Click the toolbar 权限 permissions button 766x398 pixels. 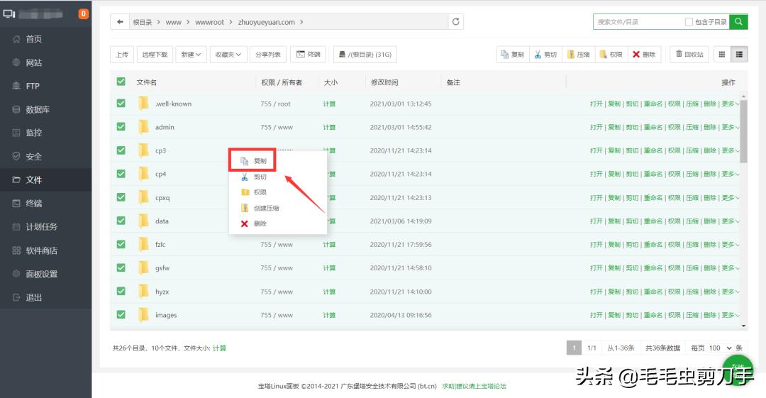[x=611, y=54]
